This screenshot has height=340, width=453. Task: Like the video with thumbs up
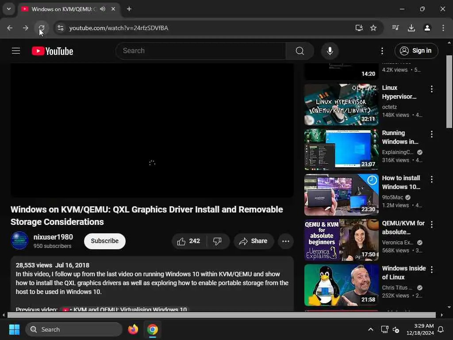pos(189,241)
